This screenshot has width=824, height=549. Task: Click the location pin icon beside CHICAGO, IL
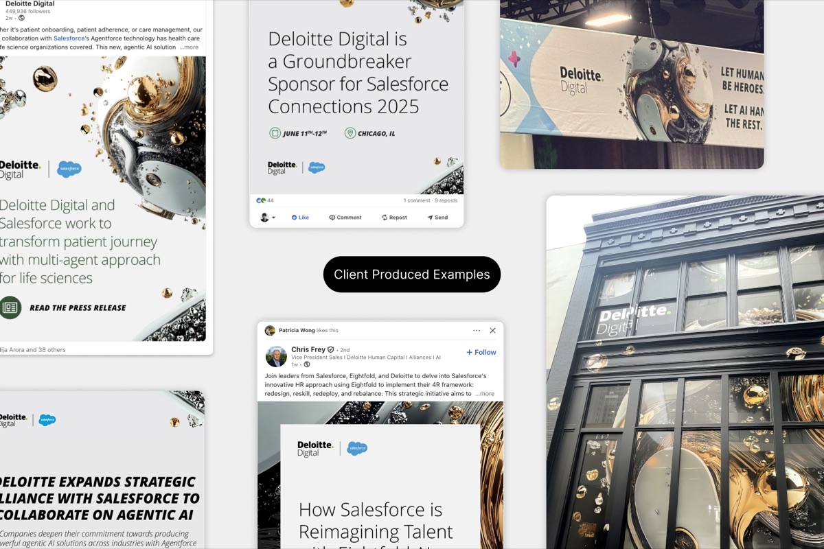coord(350,133)
